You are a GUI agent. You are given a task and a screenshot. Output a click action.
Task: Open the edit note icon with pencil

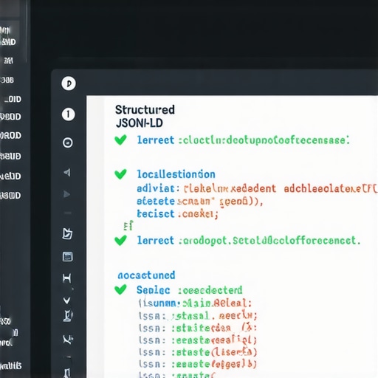[x=67, y=233]
